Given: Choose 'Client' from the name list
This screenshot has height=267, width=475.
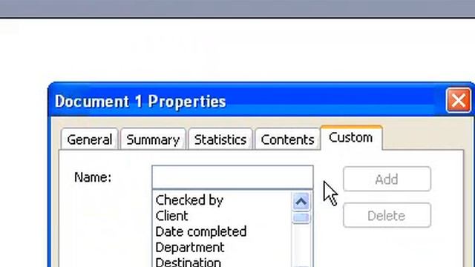Looking at the screenshot, I should tap(171, 216).
